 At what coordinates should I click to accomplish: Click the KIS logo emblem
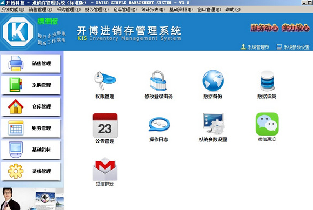coord(18,32)
